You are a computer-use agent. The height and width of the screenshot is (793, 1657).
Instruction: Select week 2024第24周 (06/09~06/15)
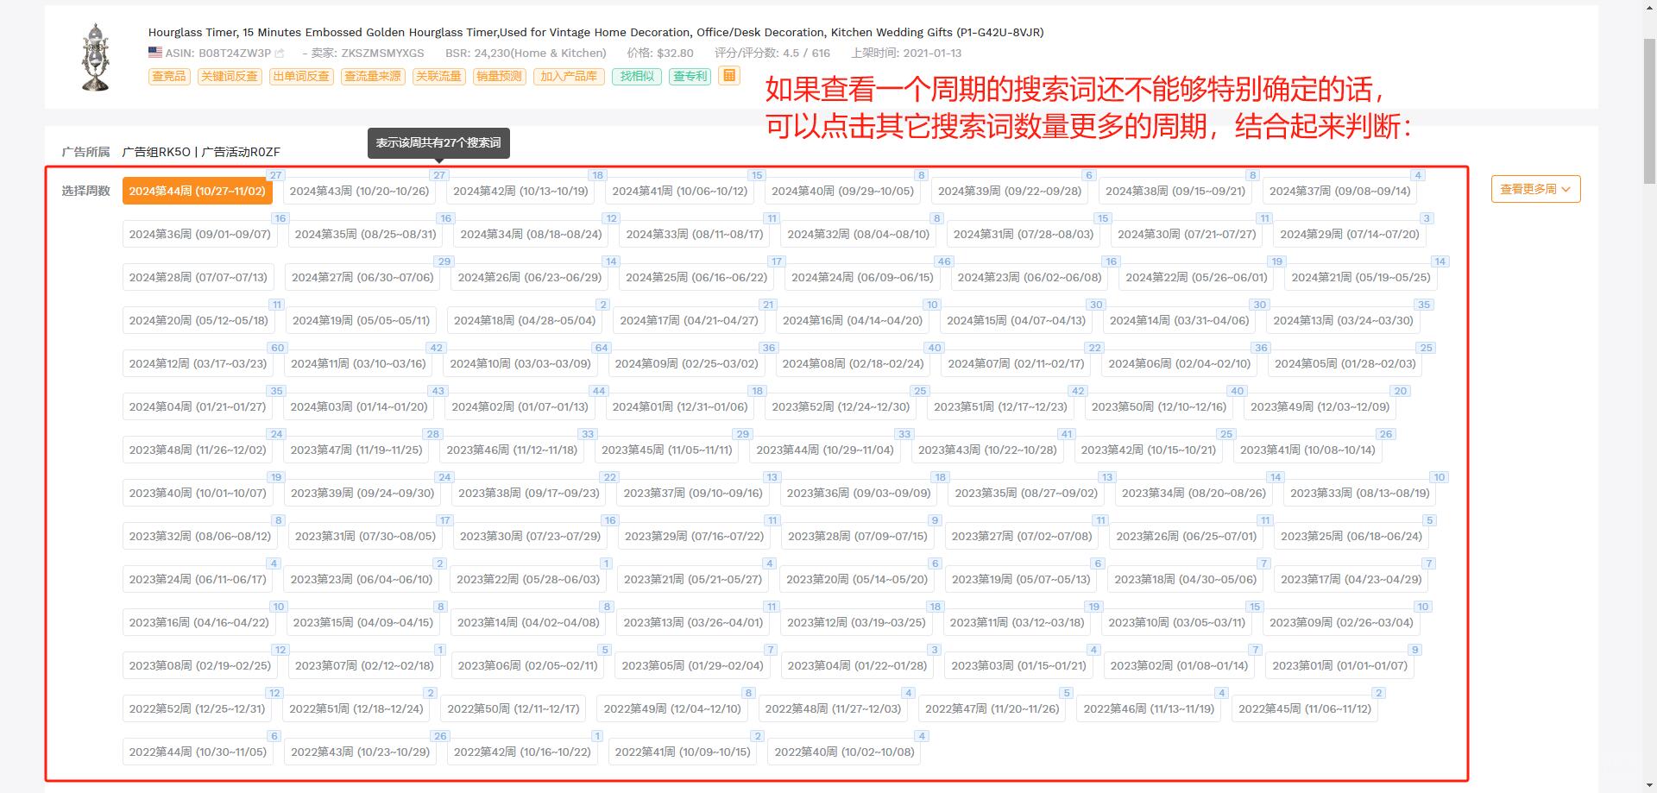pos(862,277)
